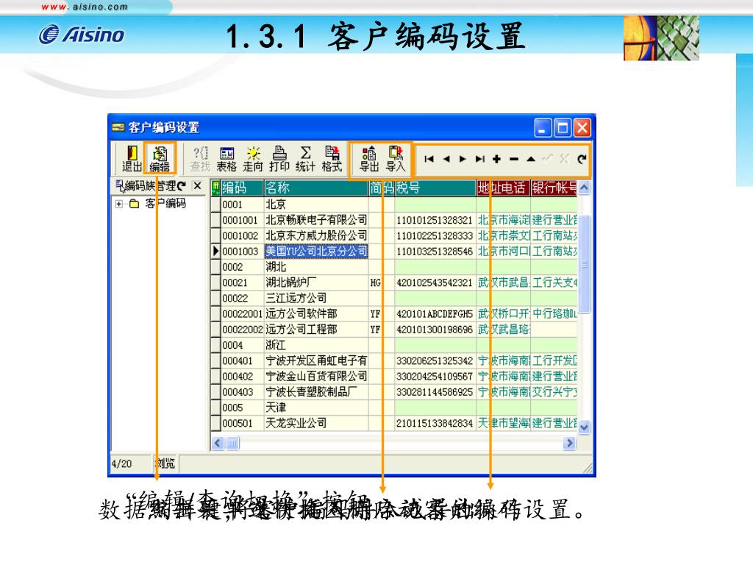Click the 打印 (Print) icon
This screenshot has height=565, width=753.
(279, 159)
